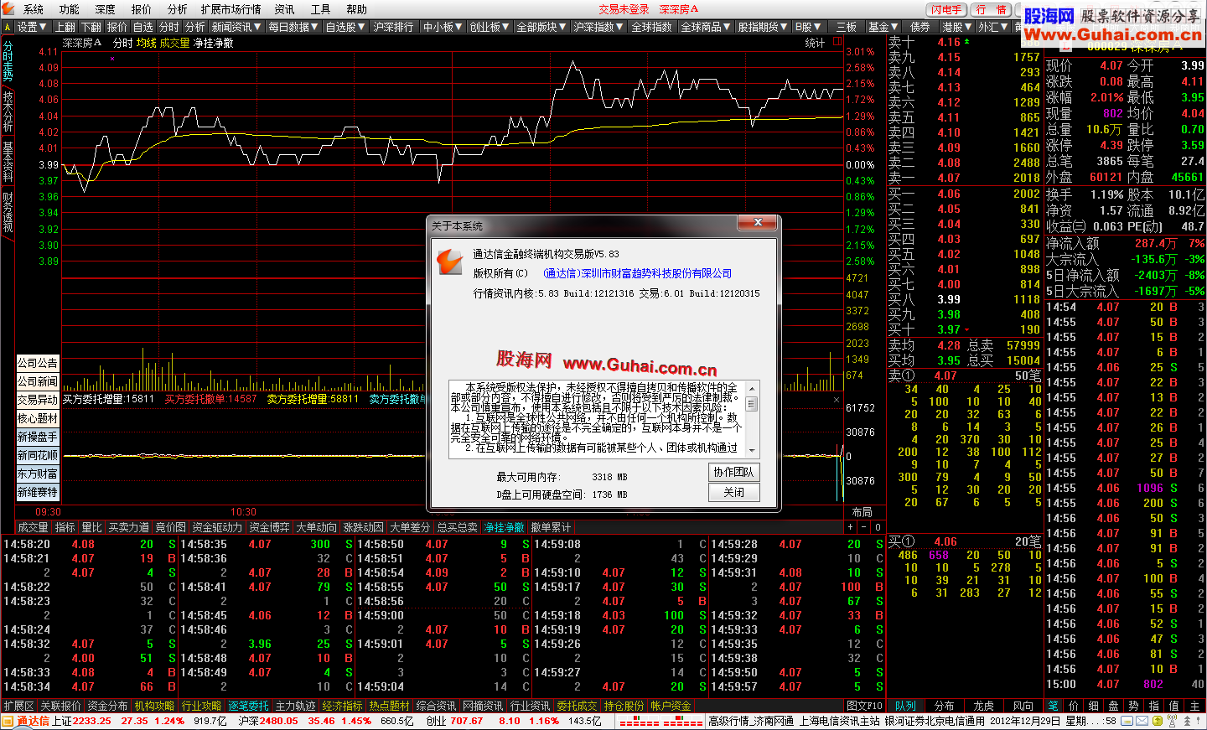1207x730 pixels.
Task: Open 主力轨迹 bottom tab
Action: (296, 706)
